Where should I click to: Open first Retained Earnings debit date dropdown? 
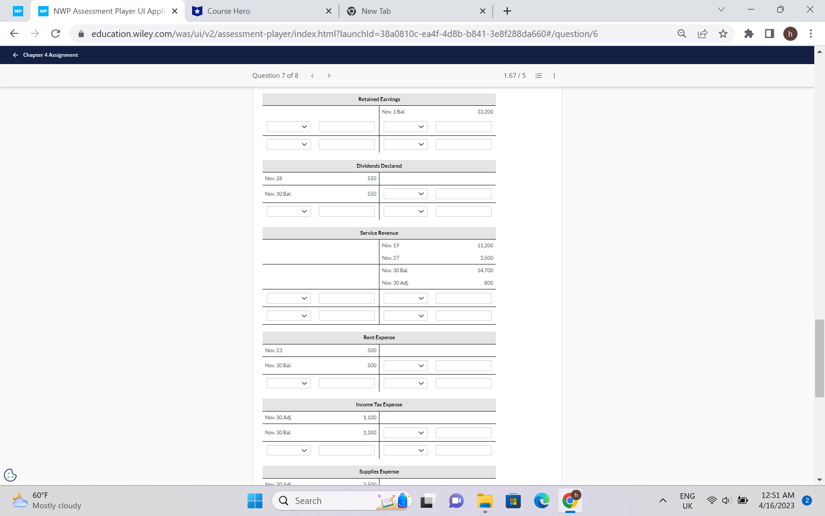point(288,127)
